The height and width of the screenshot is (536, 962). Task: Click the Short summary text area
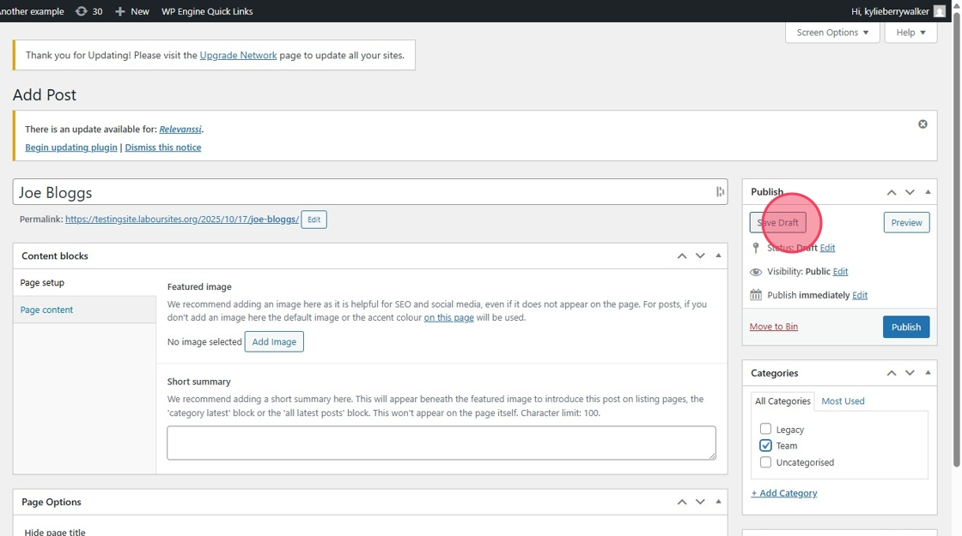pos(441,443)
